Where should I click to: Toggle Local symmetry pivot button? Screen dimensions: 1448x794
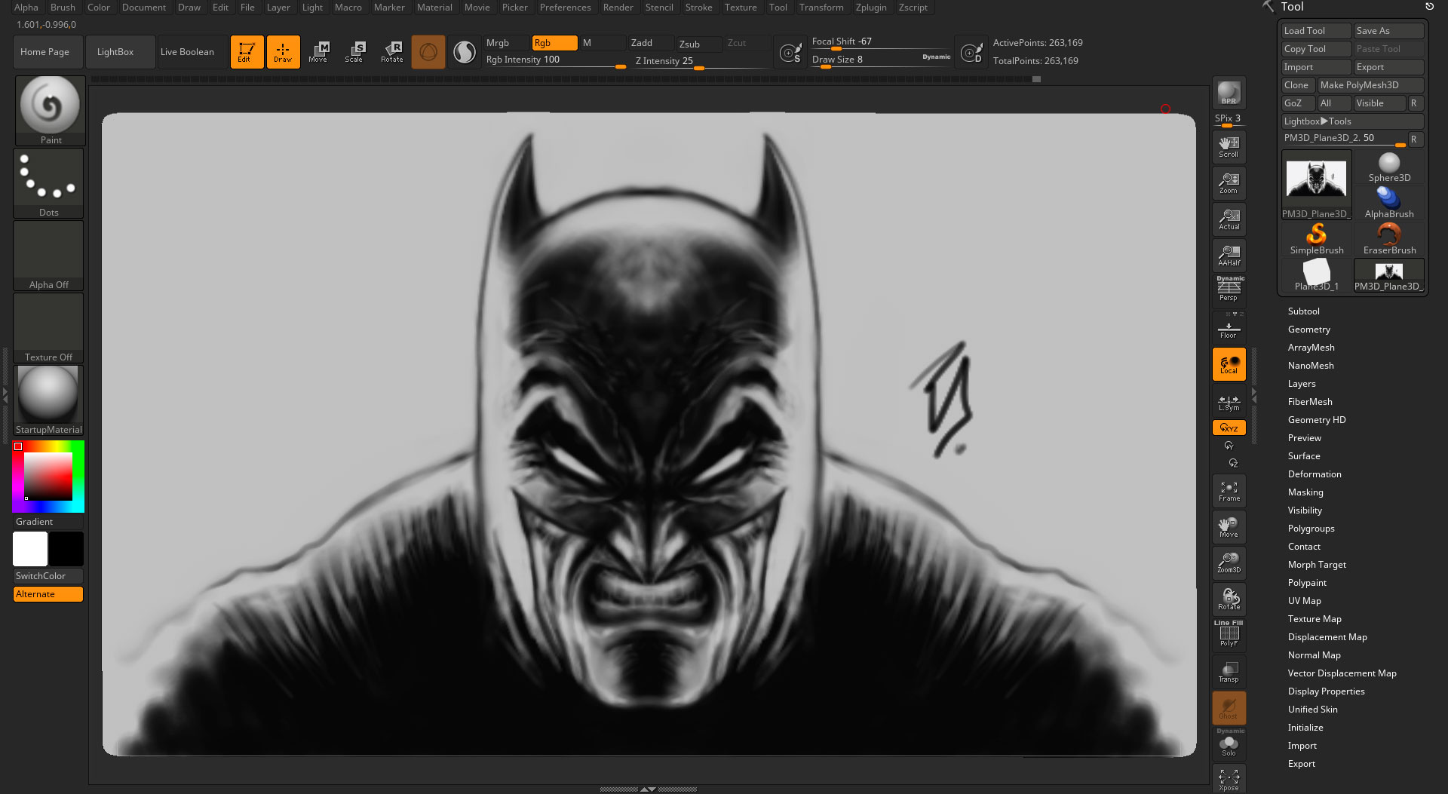click(x=1229, y=364)
